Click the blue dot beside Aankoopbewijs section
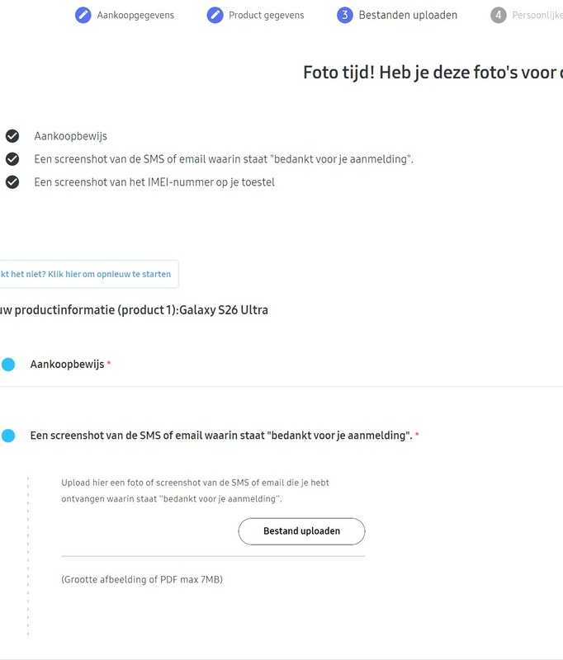563x660 pixels. (10, 362)
